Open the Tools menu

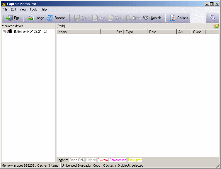pos(33,9)
